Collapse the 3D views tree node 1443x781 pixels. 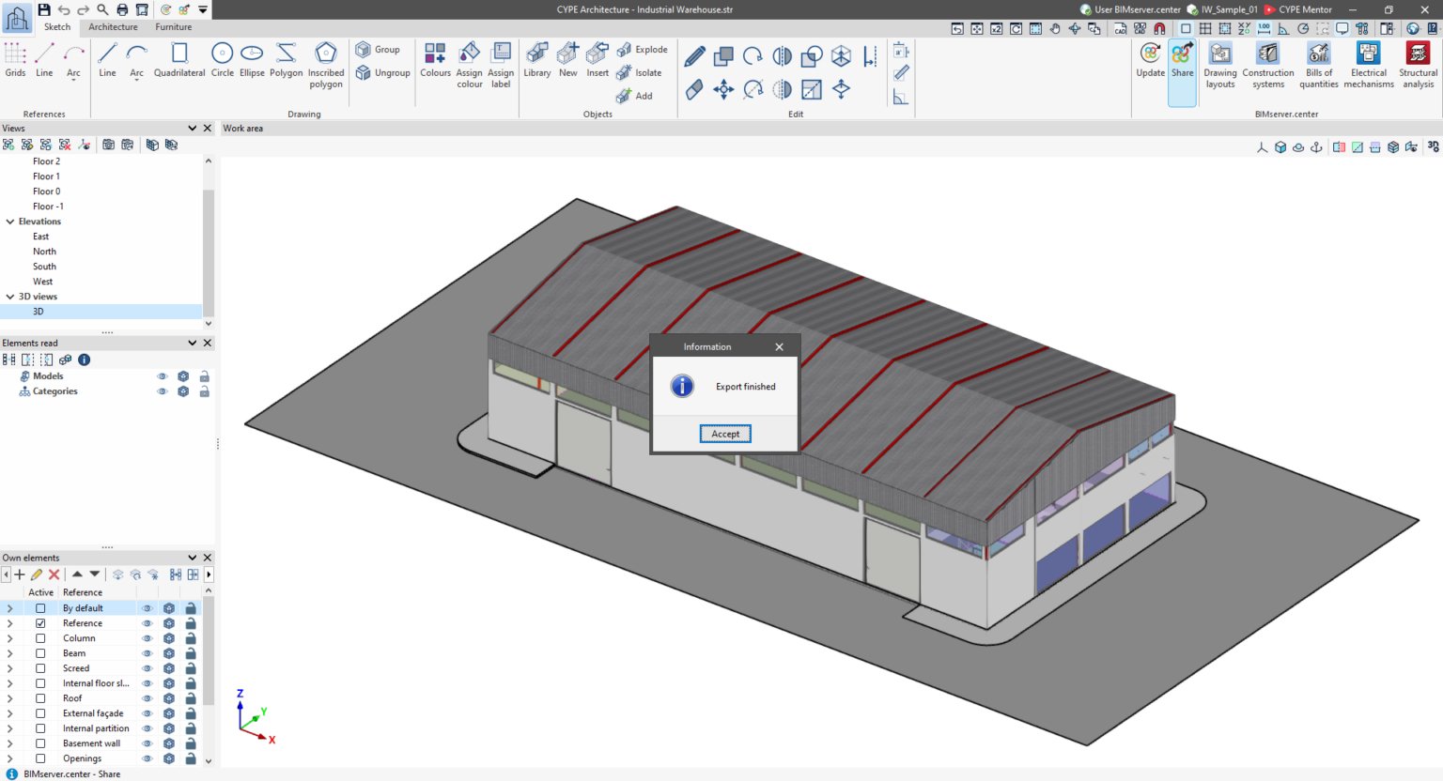tap(10, 297)
